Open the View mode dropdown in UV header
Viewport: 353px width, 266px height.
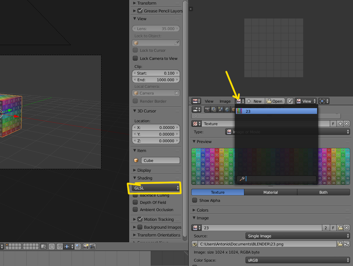coord(306,101)
